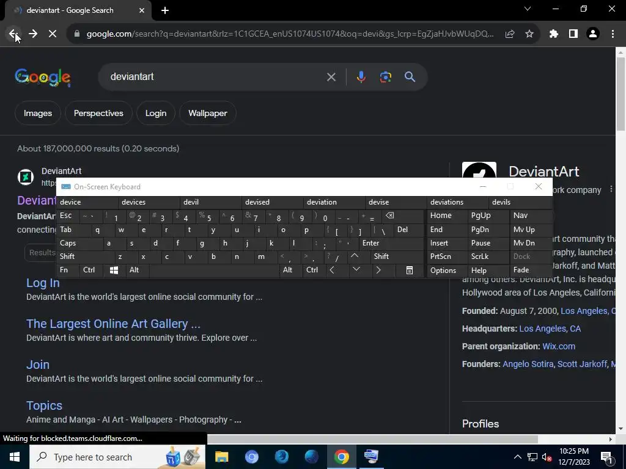Tap the Windows key on On-Screen Keyboard
626x469 pixels.
[x=114, y=271]
